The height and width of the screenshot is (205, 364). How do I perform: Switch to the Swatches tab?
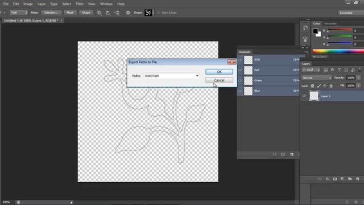330,24
